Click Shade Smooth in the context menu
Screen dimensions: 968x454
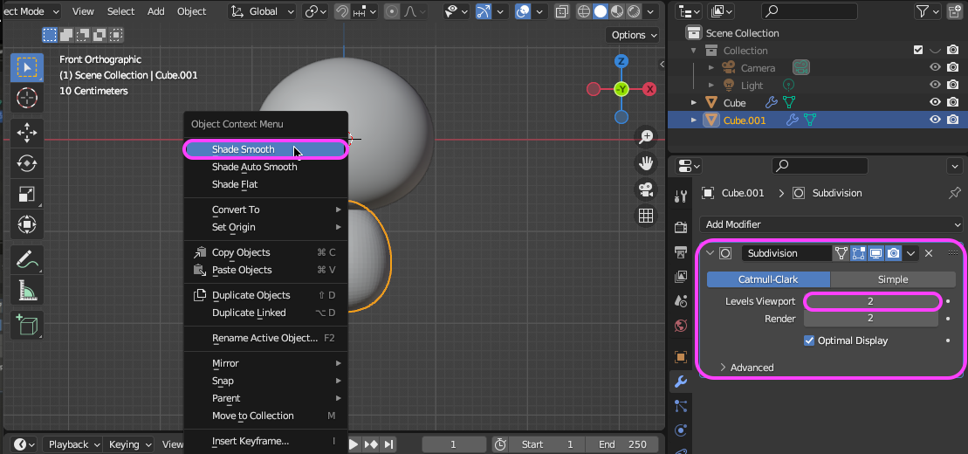(244, 149)
